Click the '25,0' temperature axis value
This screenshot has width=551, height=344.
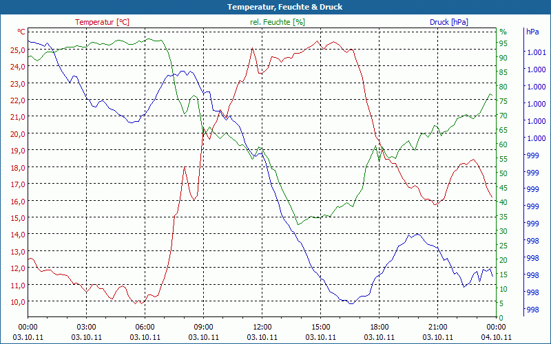pyautogui.click(x=18, y=50)
